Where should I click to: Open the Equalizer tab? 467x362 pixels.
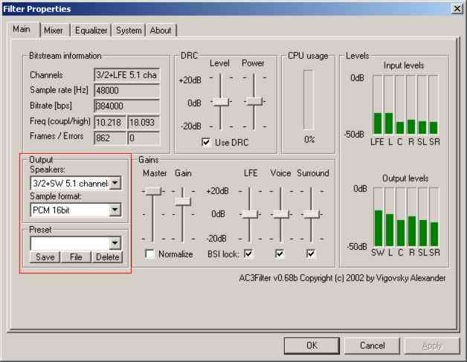(90, 30)
